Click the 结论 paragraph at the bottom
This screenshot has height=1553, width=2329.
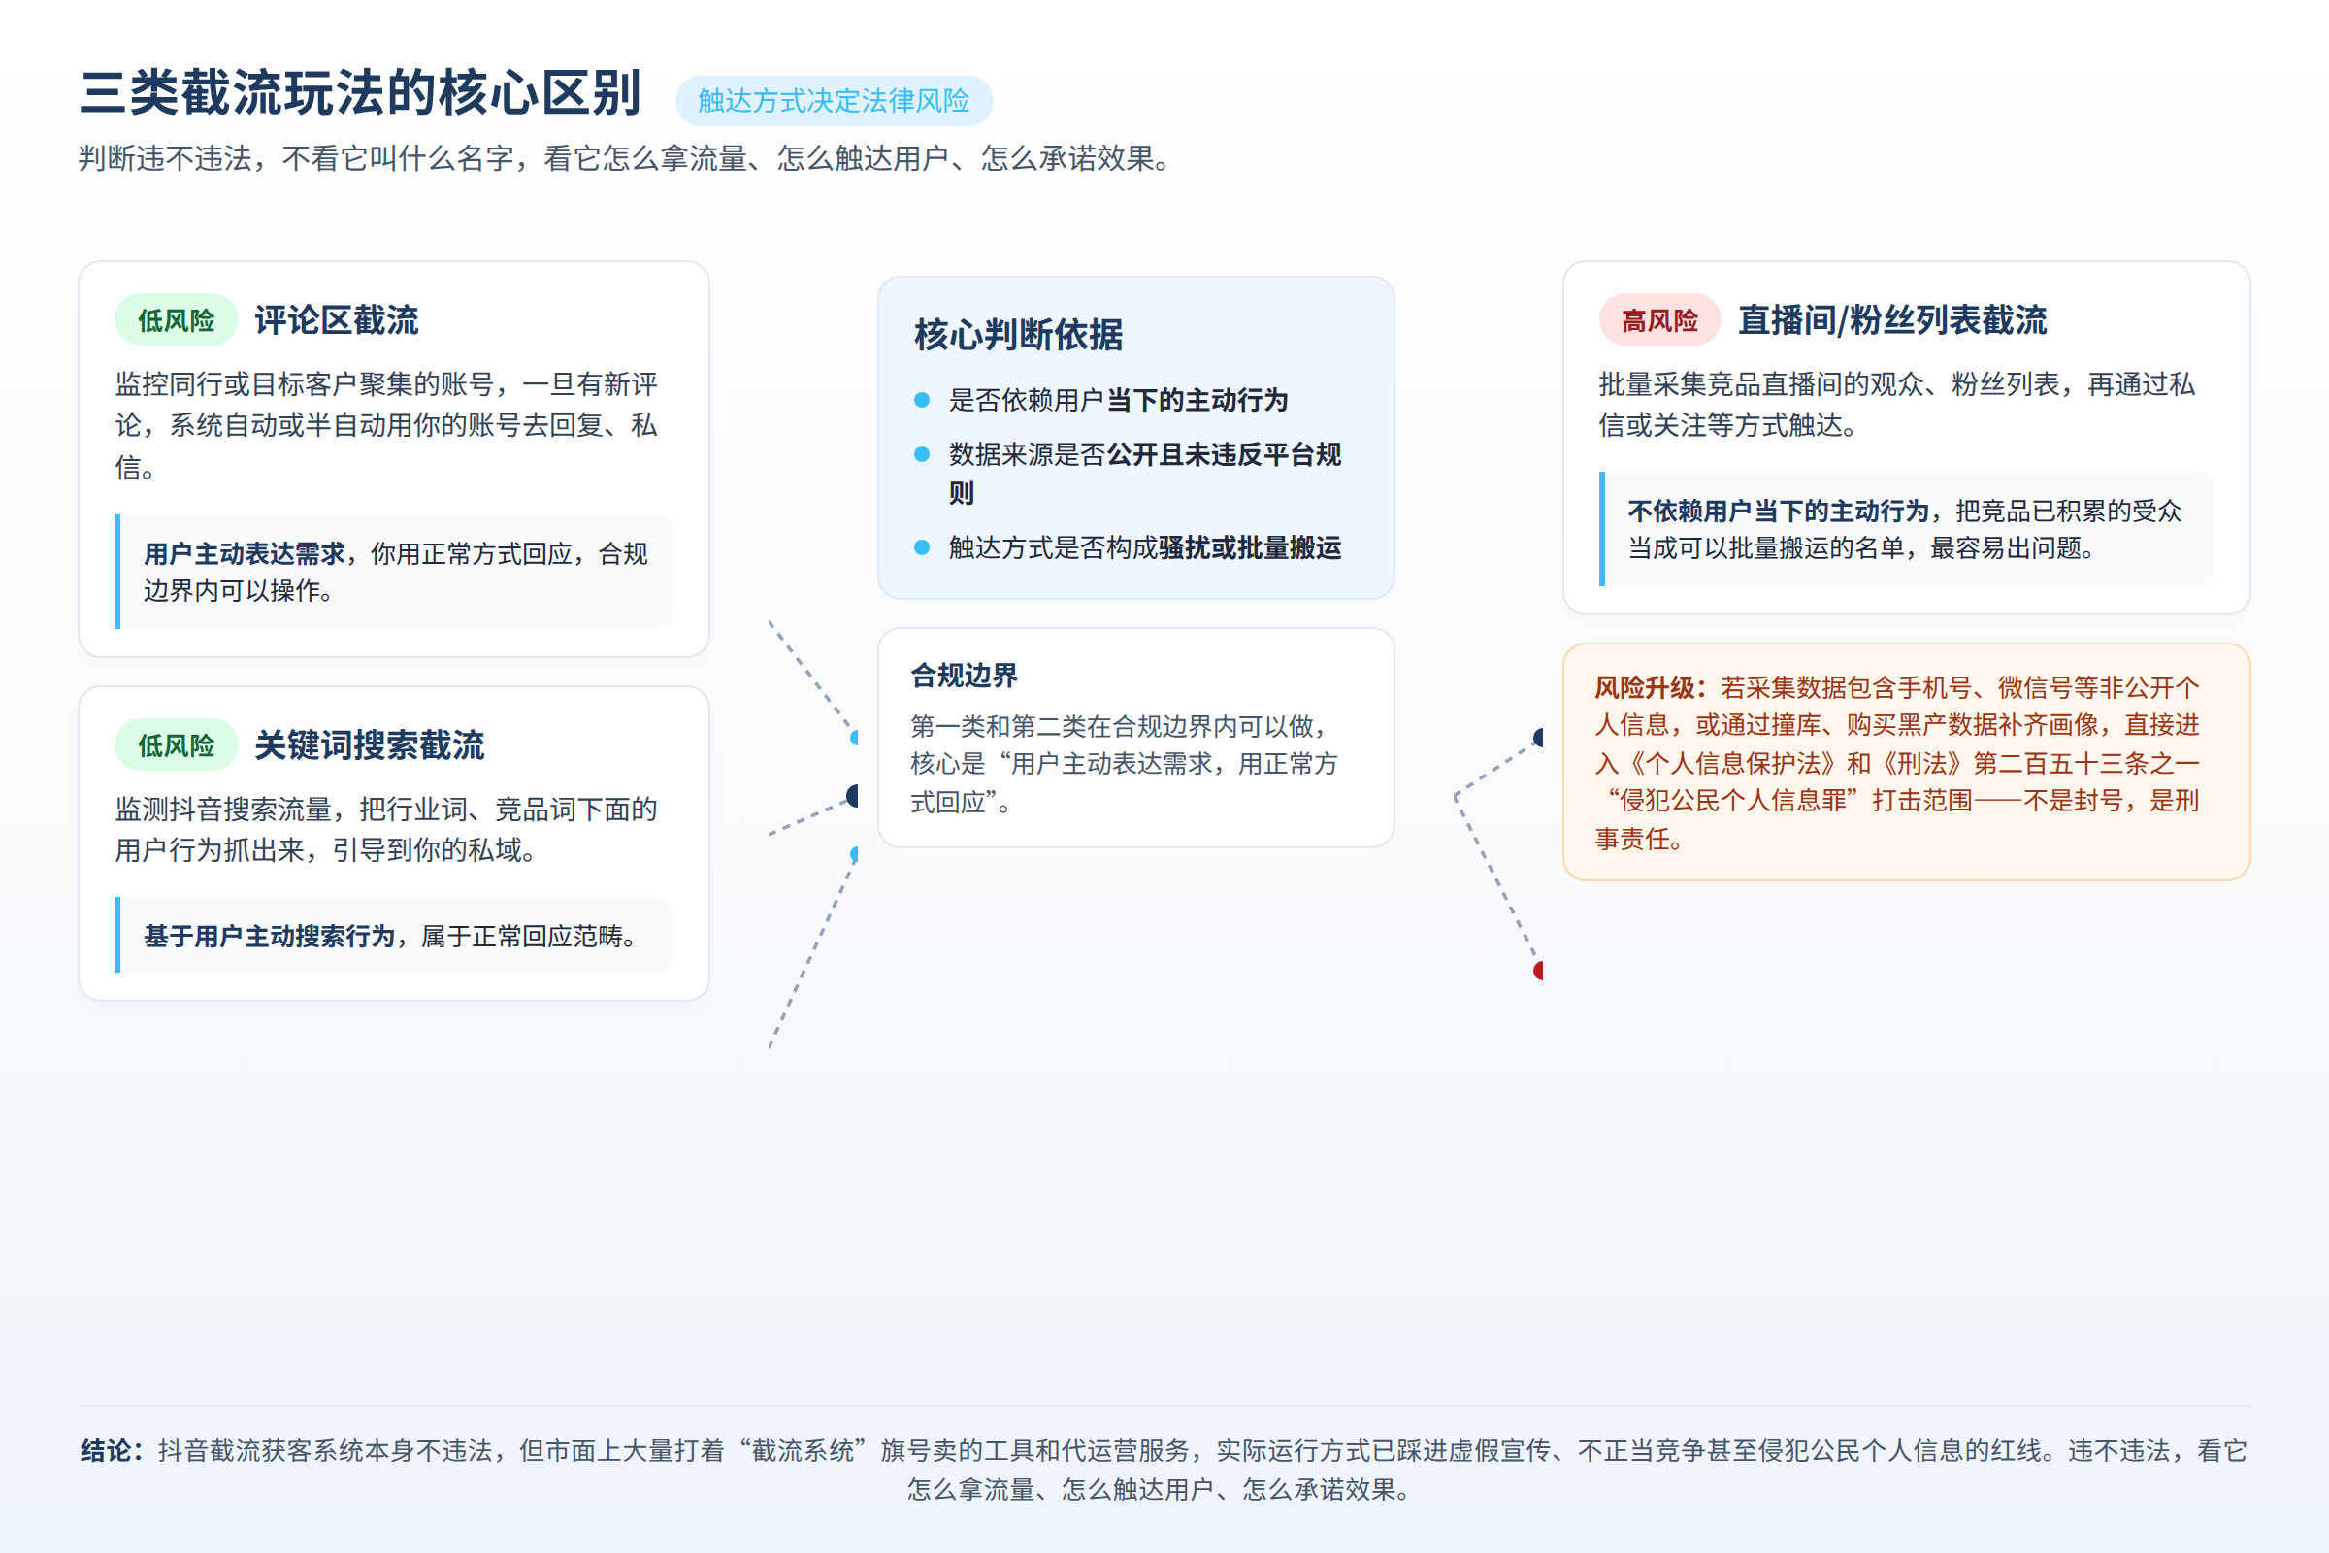pos(1164,1470)
